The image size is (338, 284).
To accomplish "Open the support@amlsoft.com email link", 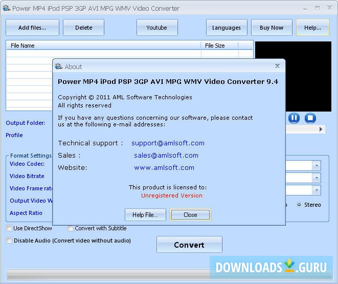I will coord(168,143).
